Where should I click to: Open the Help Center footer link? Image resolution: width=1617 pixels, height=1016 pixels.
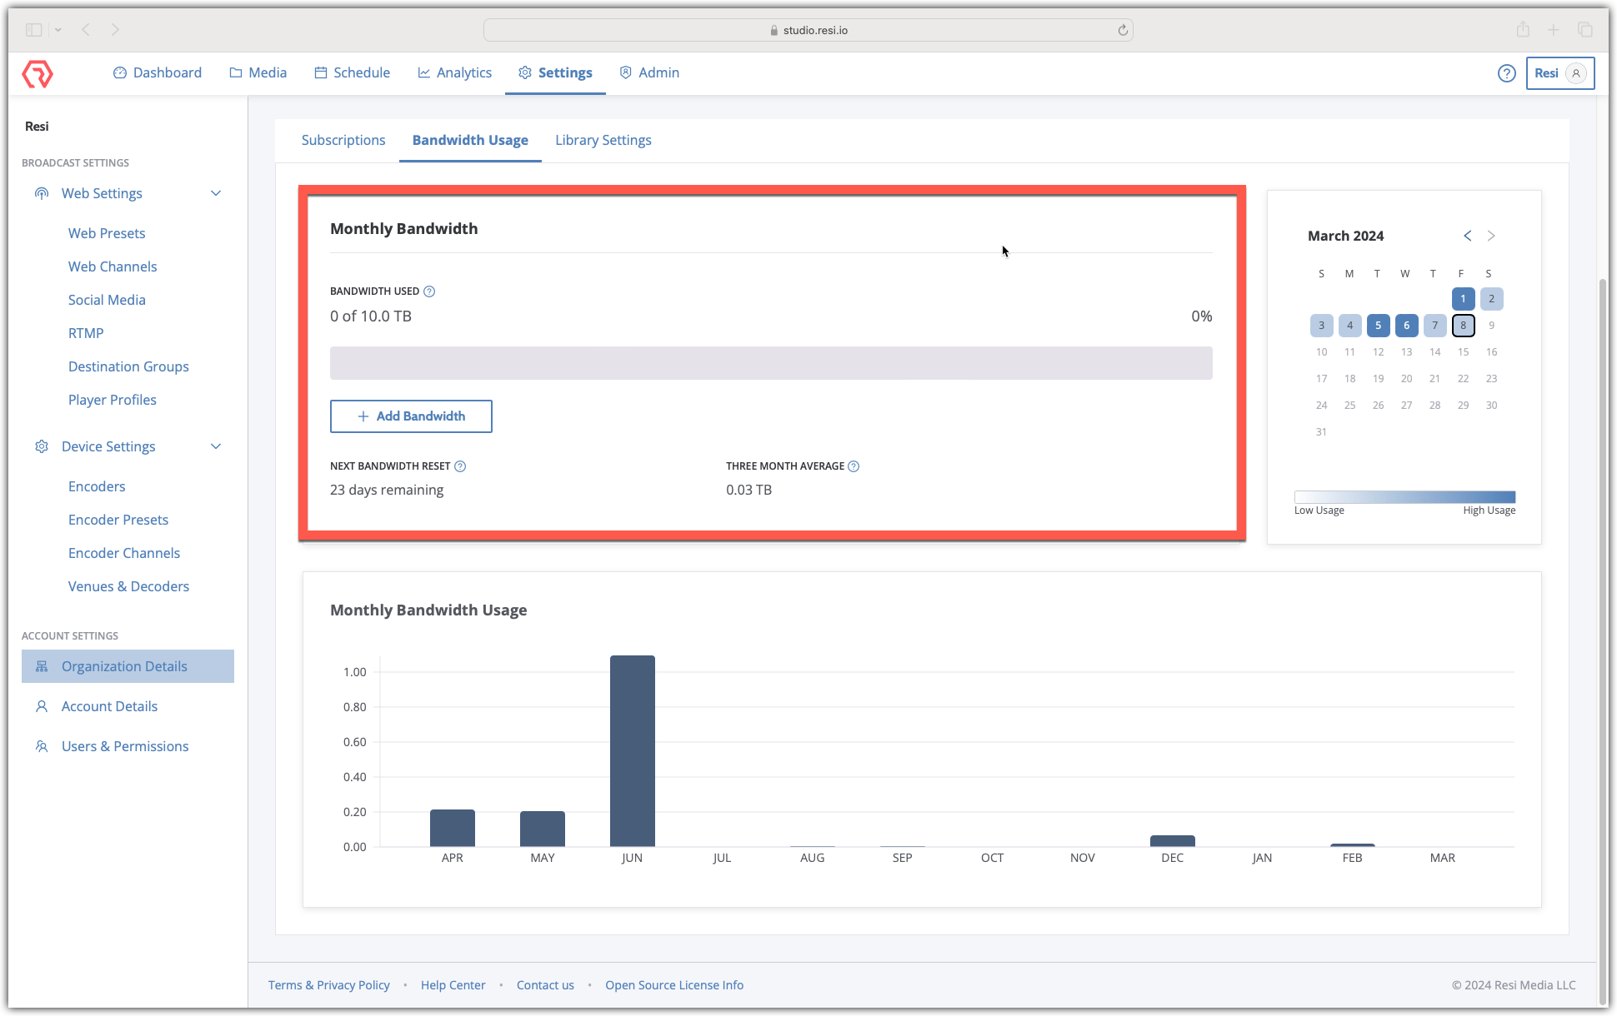coord(453,985)
